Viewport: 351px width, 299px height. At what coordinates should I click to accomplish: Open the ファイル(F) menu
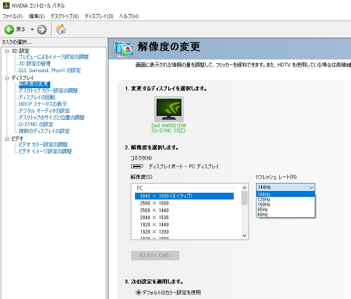click(13, 16)
